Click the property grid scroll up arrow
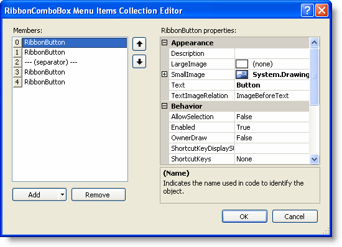The image size is (342, 247). (x=314, y=42)
